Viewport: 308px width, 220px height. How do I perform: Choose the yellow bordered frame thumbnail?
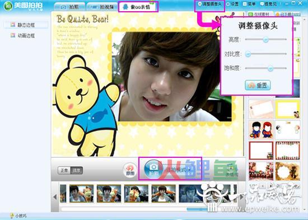287,109
